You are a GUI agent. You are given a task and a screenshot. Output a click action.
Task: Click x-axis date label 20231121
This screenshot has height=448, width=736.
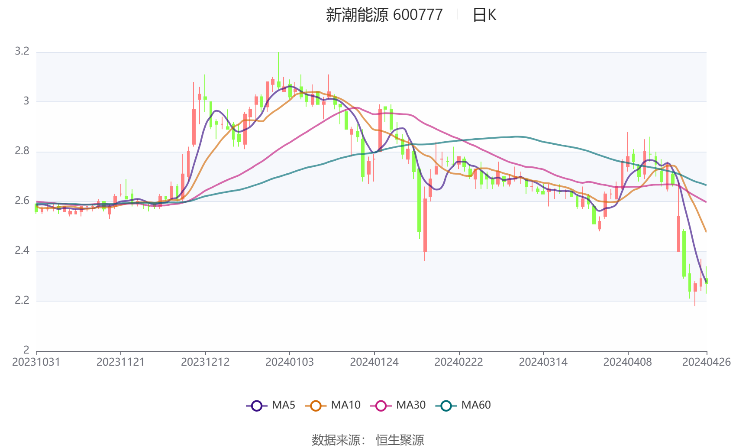coord(121,362)
